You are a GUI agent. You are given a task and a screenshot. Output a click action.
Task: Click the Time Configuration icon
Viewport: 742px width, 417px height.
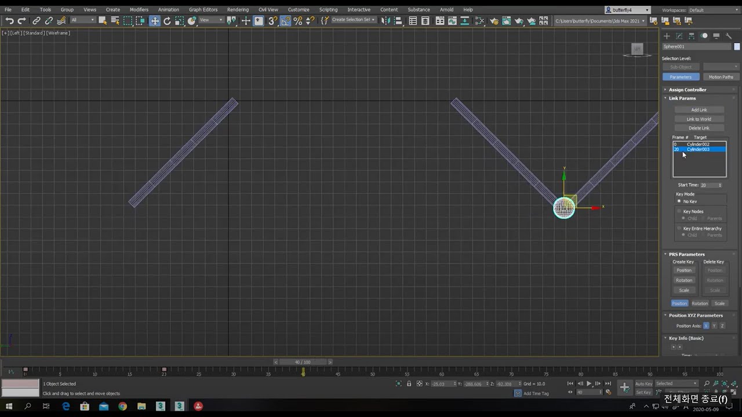click(608, 392)
